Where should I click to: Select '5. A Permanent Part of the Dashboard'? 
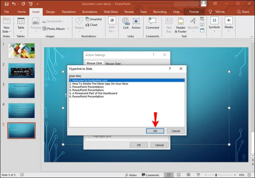(127, 93)
